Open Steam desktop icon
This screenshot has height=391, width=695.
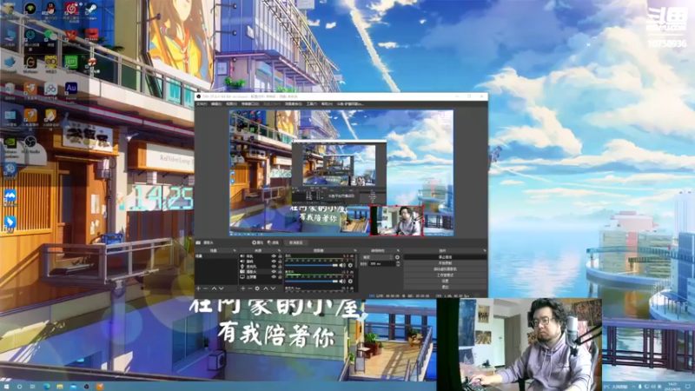point(91,9)
